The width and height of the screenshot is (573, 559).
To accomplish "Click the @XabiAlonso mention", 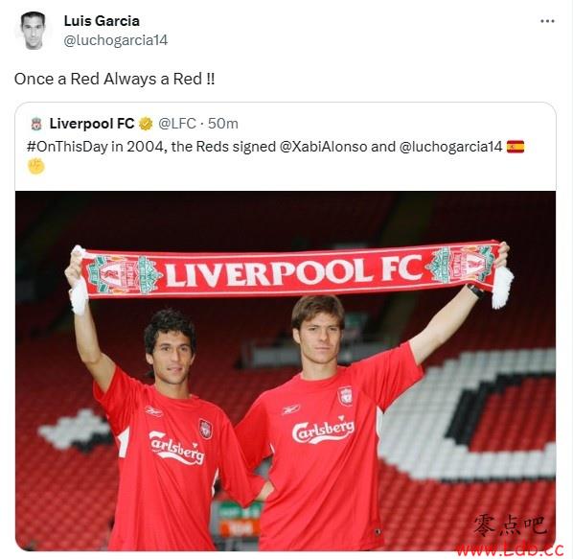I will (324, 147).
